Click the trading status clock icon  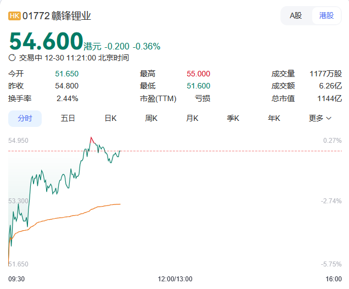point(13,57)
